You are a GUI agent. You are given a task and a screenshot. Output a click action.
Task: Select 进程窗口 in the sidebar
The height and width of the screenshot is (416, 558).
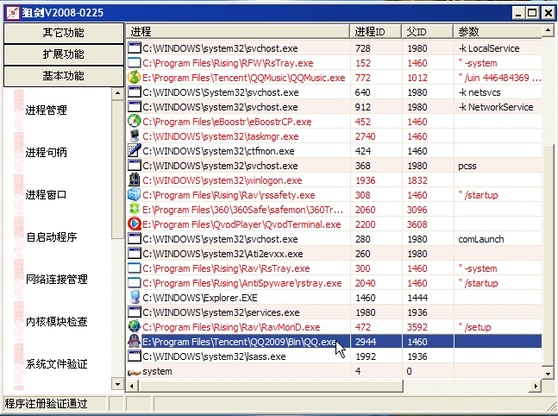coord(46,195)
